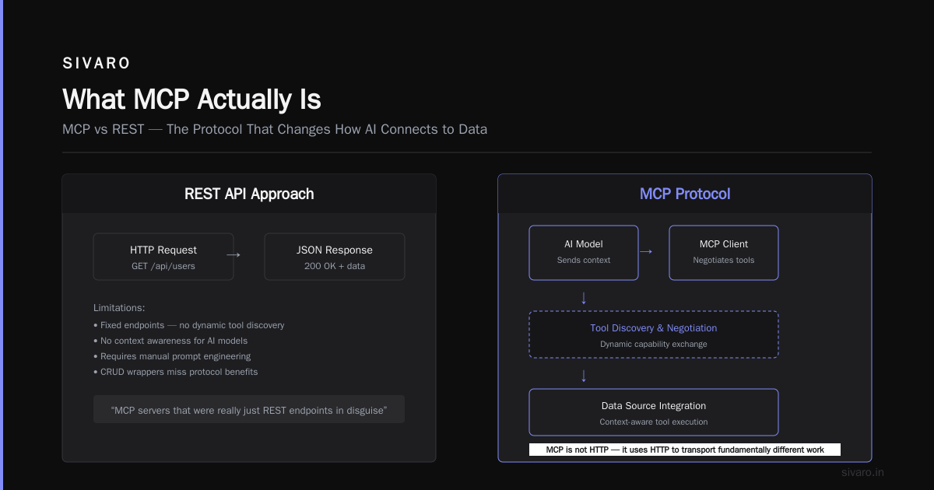Select the bullet "Requires manual prompt engineering"
The width and height of the screenshot is (934, 490).
(x=172, y=356)
